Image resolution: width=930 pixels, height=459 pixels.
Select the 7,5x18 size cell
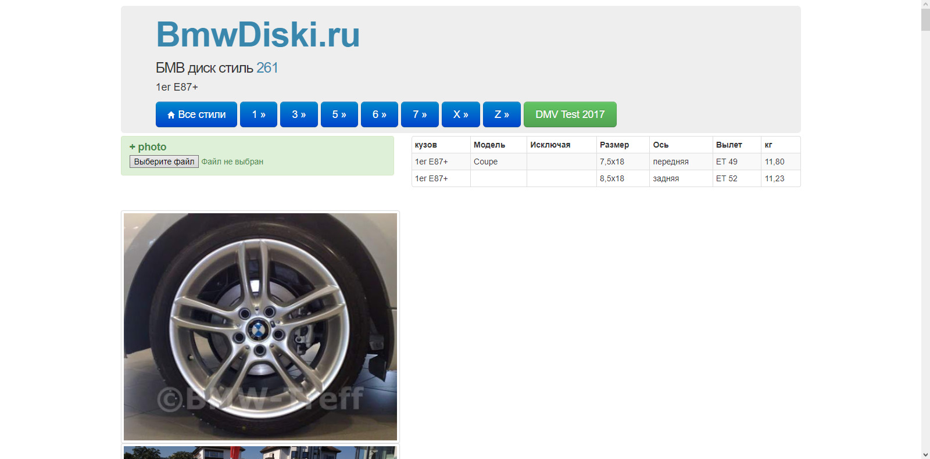point(611,162)
